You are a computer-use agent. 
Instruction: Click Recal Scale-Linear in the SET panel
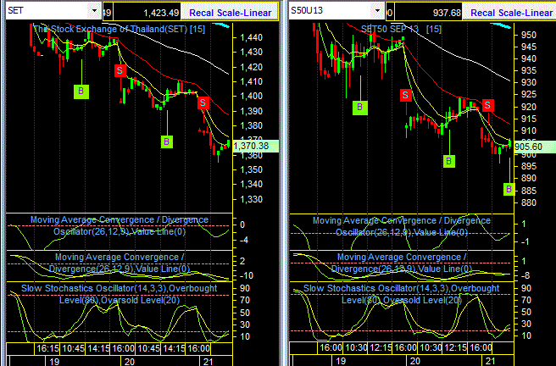coord(231,13)
